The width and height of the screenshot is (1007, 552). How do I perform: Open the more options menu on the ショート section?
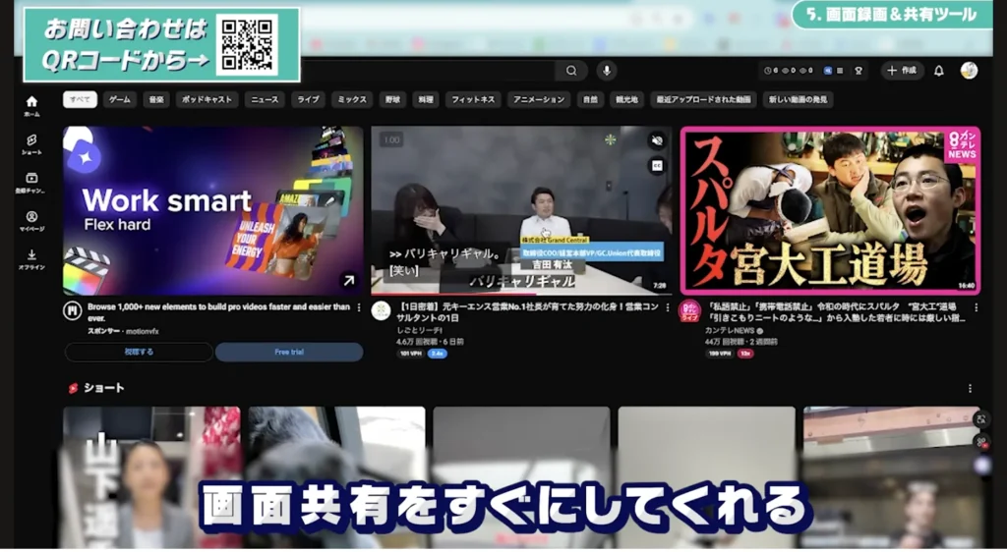(x=970, y=388)
